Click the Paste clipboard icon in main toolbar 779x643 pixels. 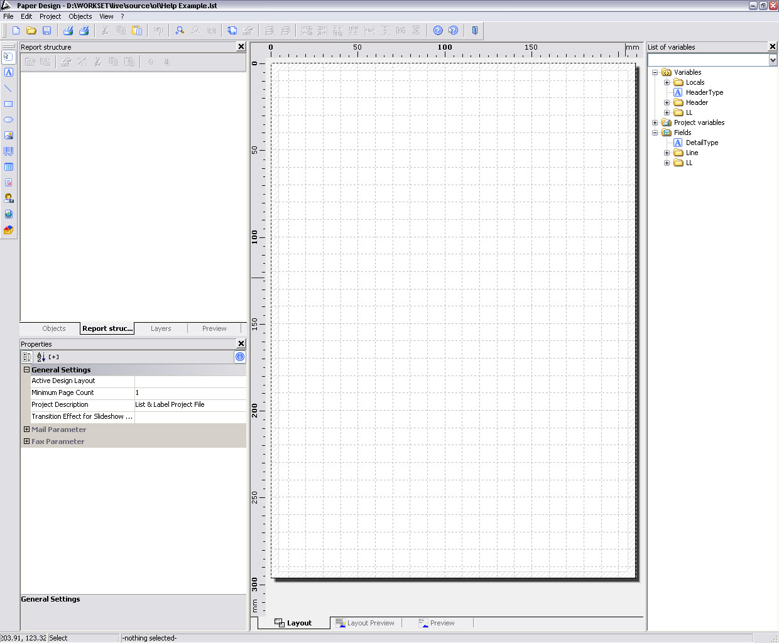136,30
